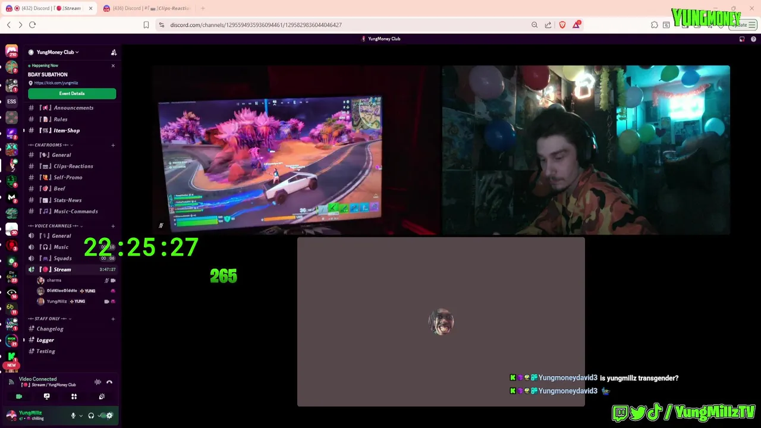Open the Changelog channel
761x428 pixels.
[x=72, y=329]
